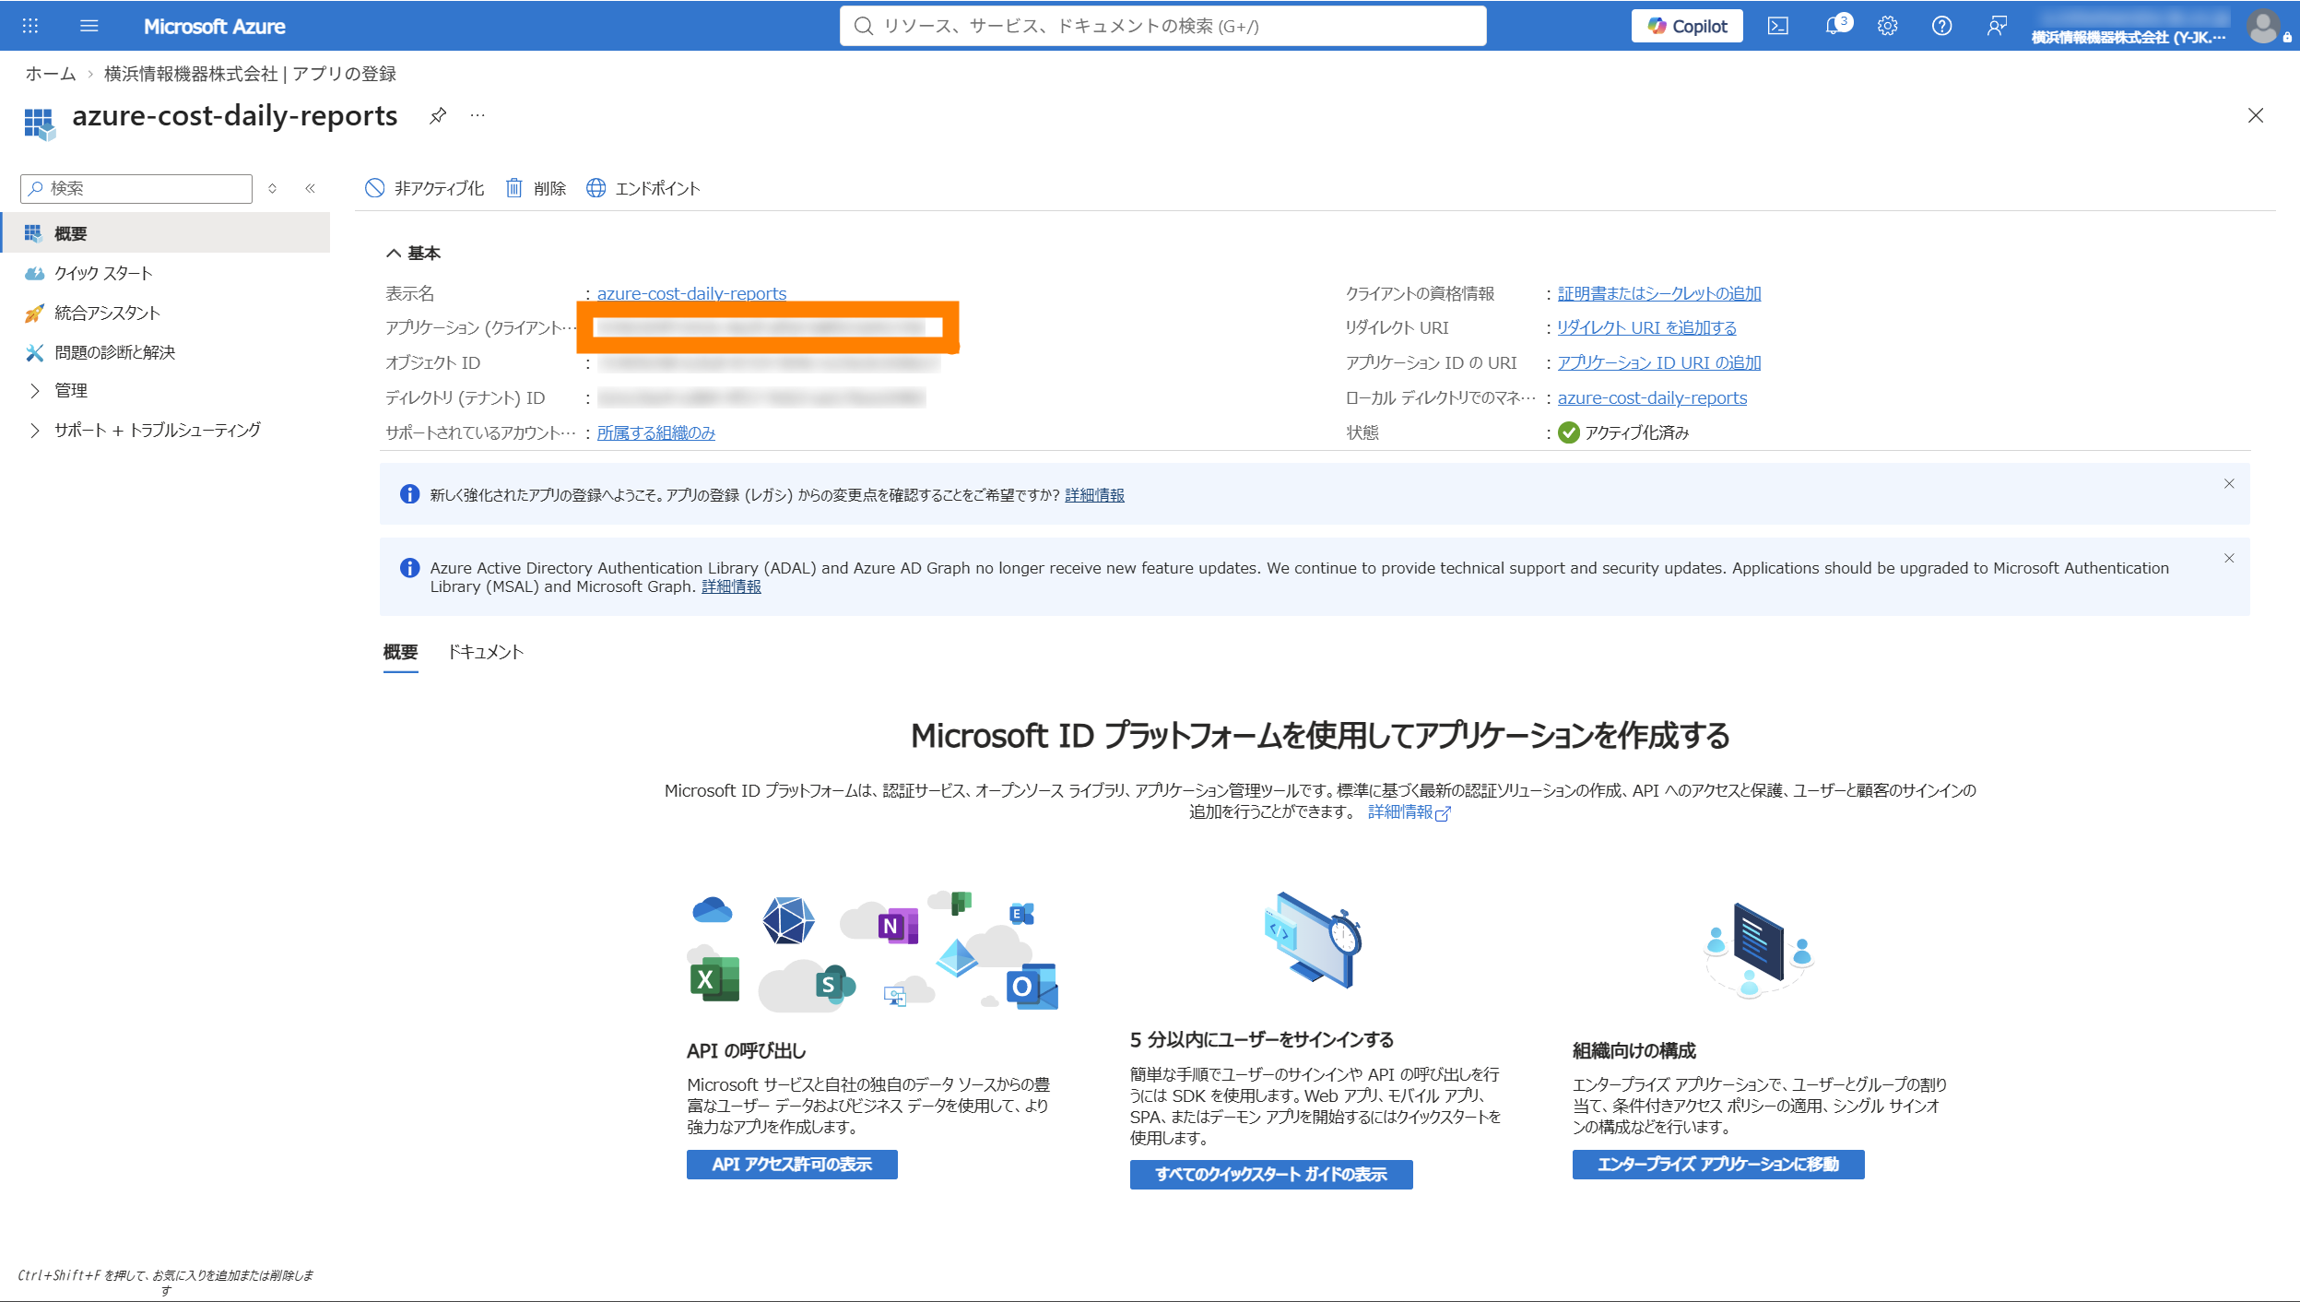
Task: Open notifications bell with badge
Action: pyautogui.click(x=1836, y=25)
